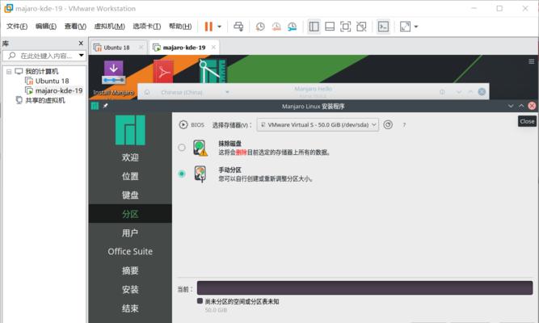Open the 虚拟机(M) menu
The width and height of the screenshot is (539, 323).
coord(109,26)
